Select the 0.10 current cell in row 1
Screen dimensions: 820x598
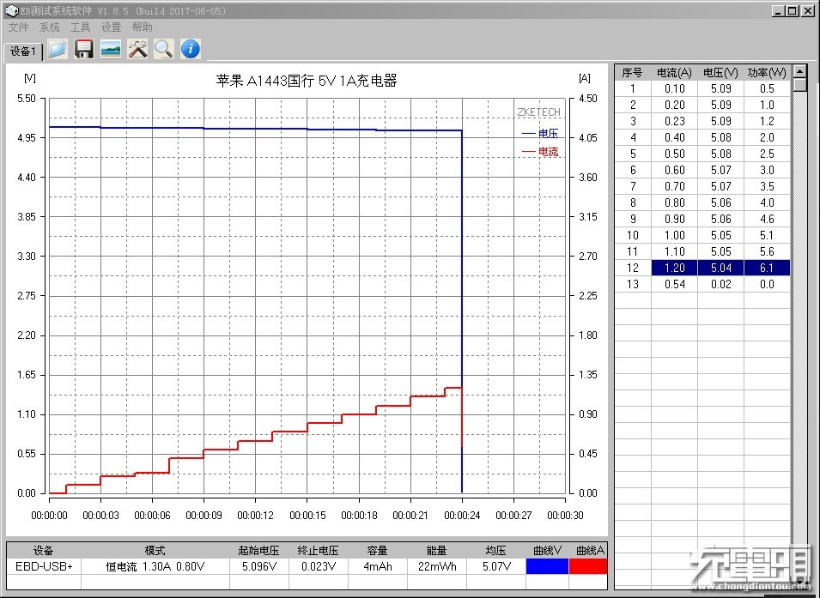click(674, 89)
